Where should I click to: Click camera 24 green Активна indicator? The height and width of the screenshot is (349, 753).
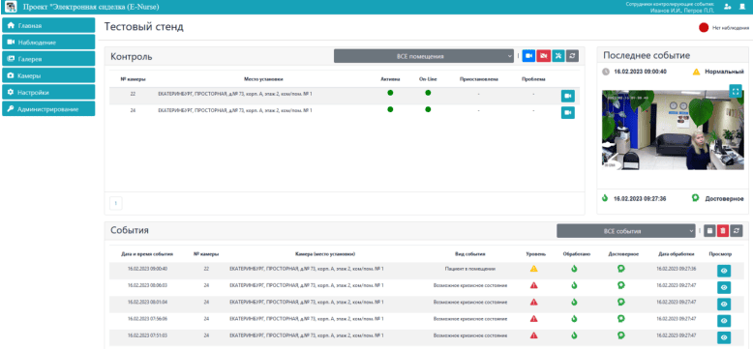(390, 109)
